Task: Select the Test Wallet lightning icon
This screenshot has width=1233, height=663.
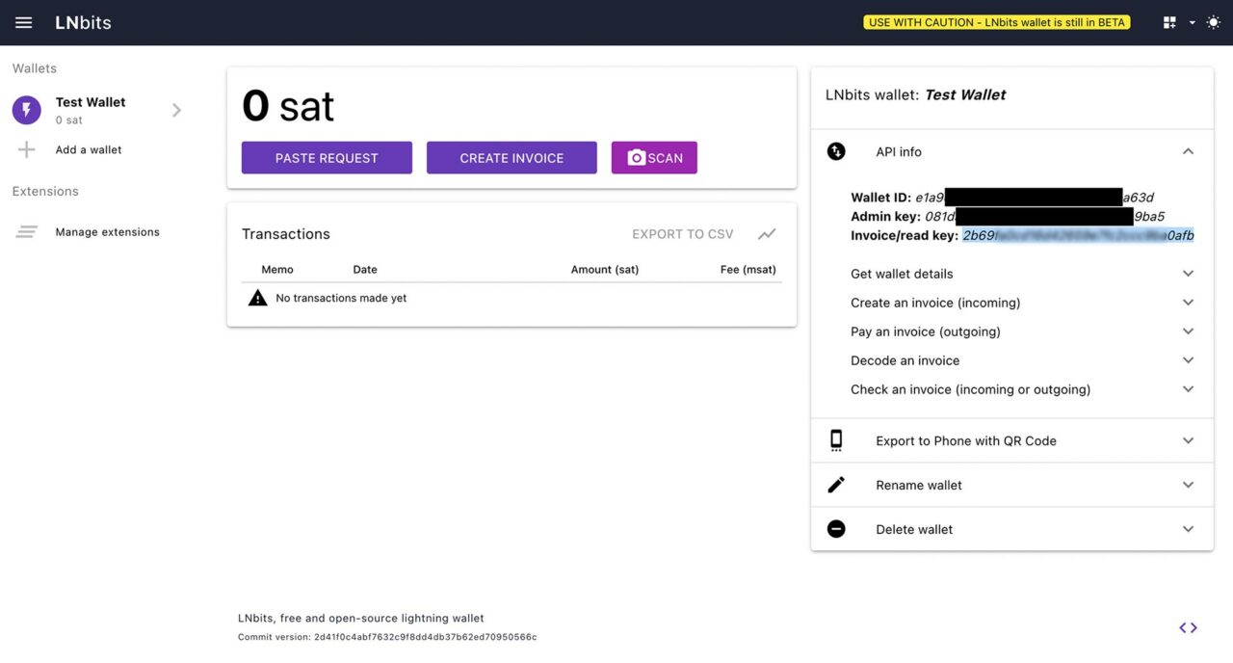Action: click(27, 110)
